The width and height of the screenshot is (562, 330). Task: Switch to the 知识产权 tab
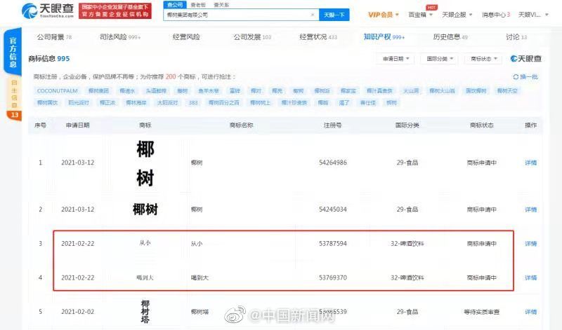pos(382,36)
